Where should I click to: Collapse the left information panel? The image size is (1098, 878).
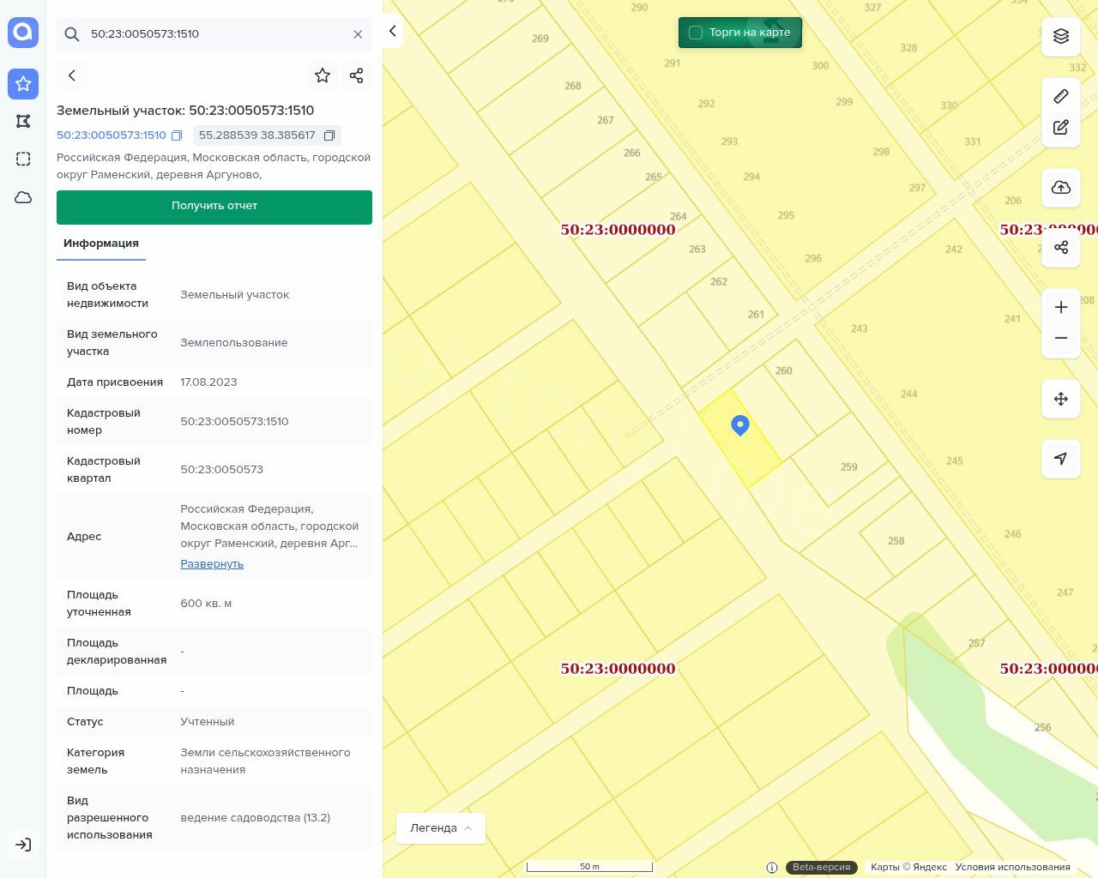(x=392, y=32)
